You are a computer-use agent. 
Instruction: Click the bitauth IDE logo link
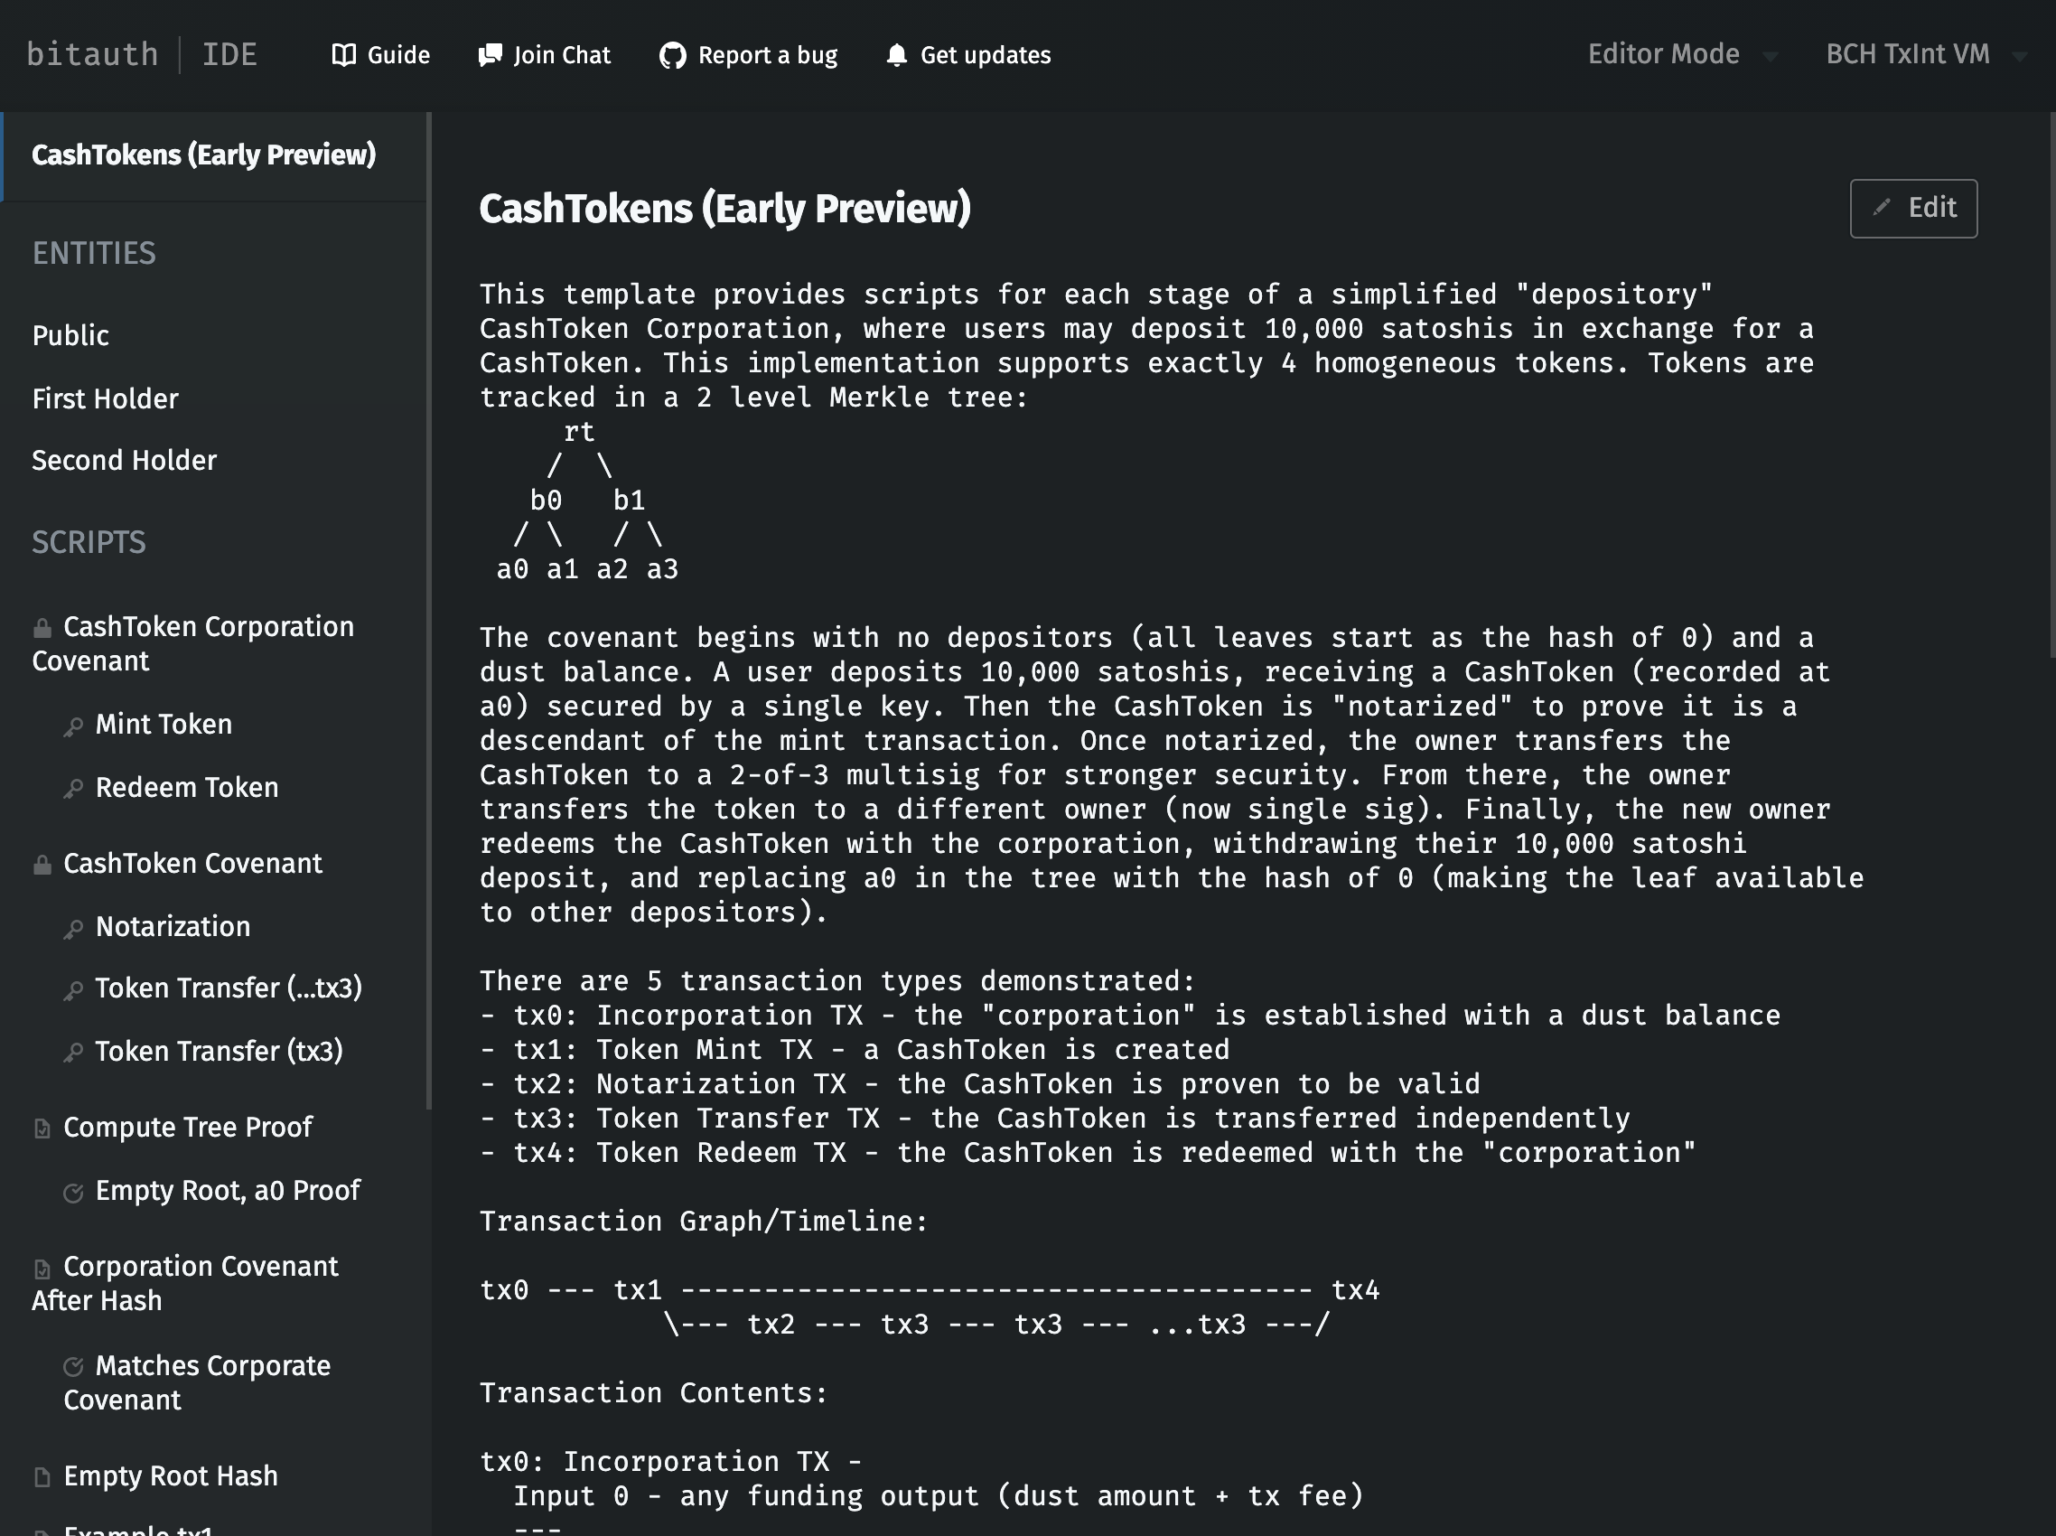(x=141, y=55)
